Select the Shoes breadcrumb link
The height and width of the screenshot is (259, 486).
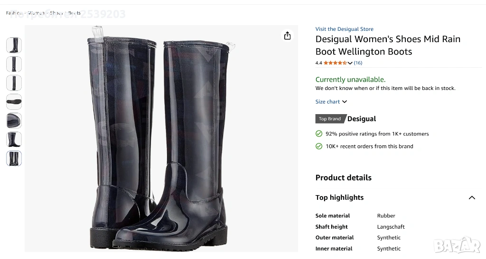click(56, 13)
